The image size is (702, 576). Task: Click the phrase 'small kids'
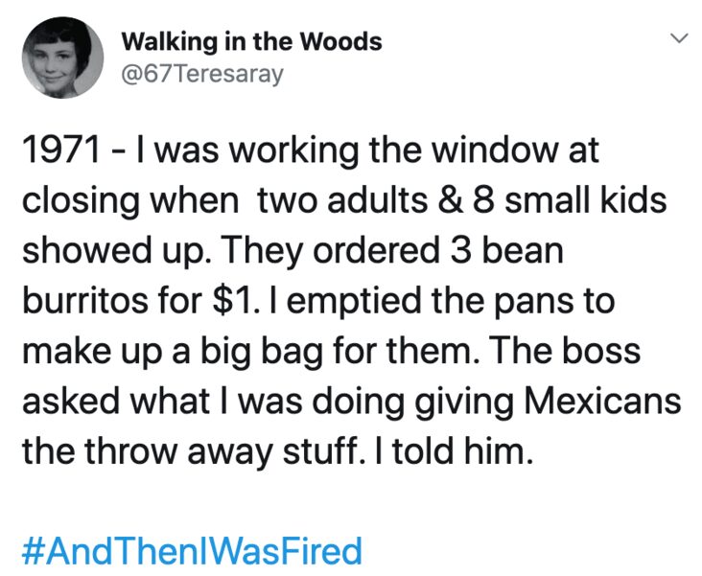pos(587,200)
